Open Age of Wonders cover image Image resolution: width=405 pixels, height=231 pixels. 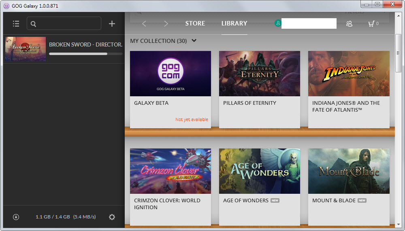pyautogui.click(x=260, y=171)
